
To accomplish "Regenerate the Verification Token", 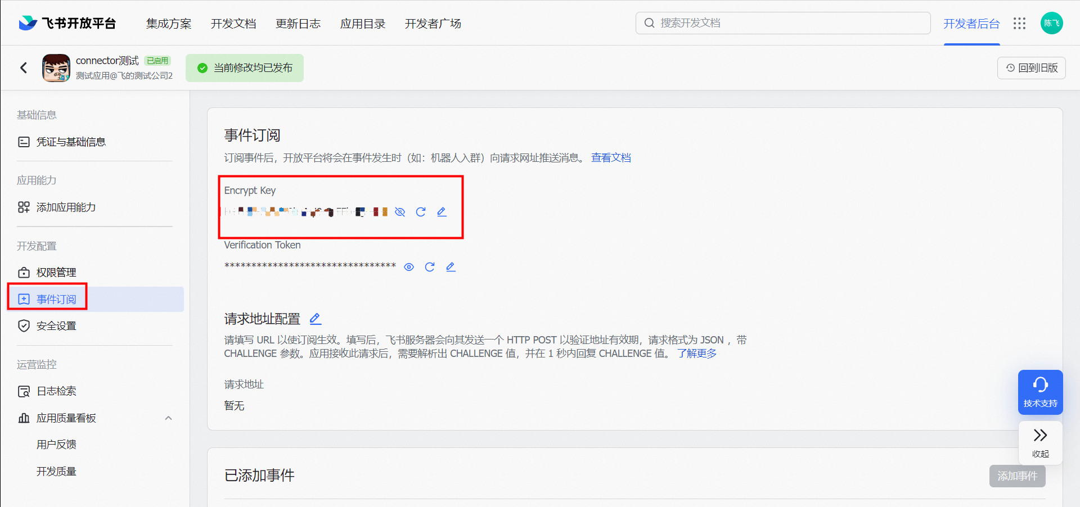I will pyautogui.click(x=430, y=267).
